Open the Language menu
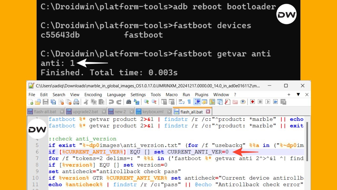 116,94
